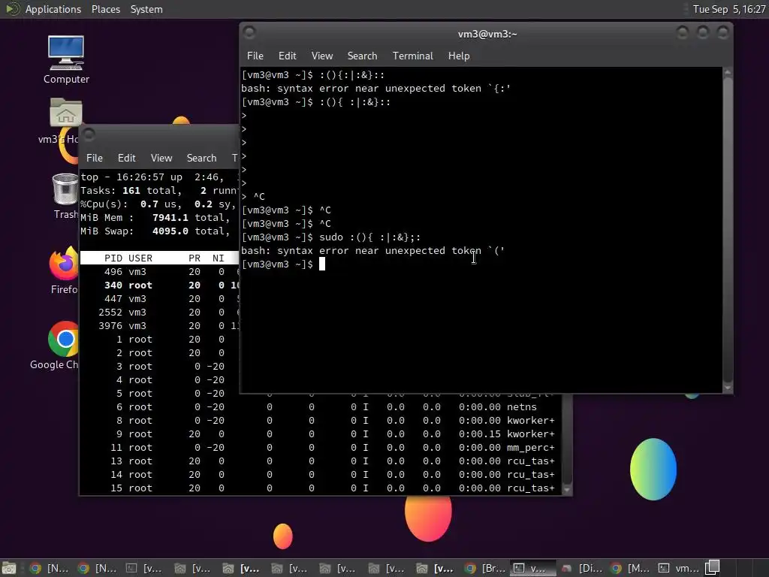Switch to the [Di... taskbar item
This screenshot has width=769, height=577.
point(582,568)
